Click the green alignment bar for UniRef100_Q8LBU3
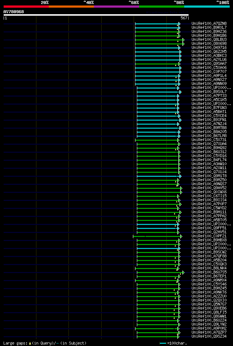The image size is (233, 346). [159, 40]
